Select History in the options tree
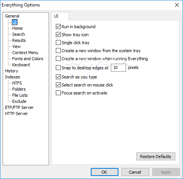The image size is (183, 179). click(11, 71)
